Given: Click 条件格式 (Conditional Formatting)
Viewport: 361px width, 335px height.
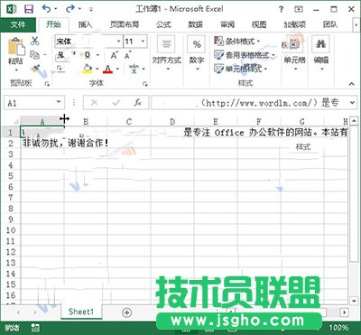Looking at the screenshot, I should (237, 42).
